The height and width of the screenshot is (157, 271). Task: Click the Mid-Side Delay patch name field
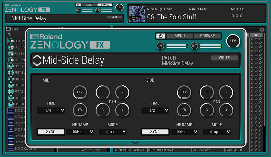(74, 60)
